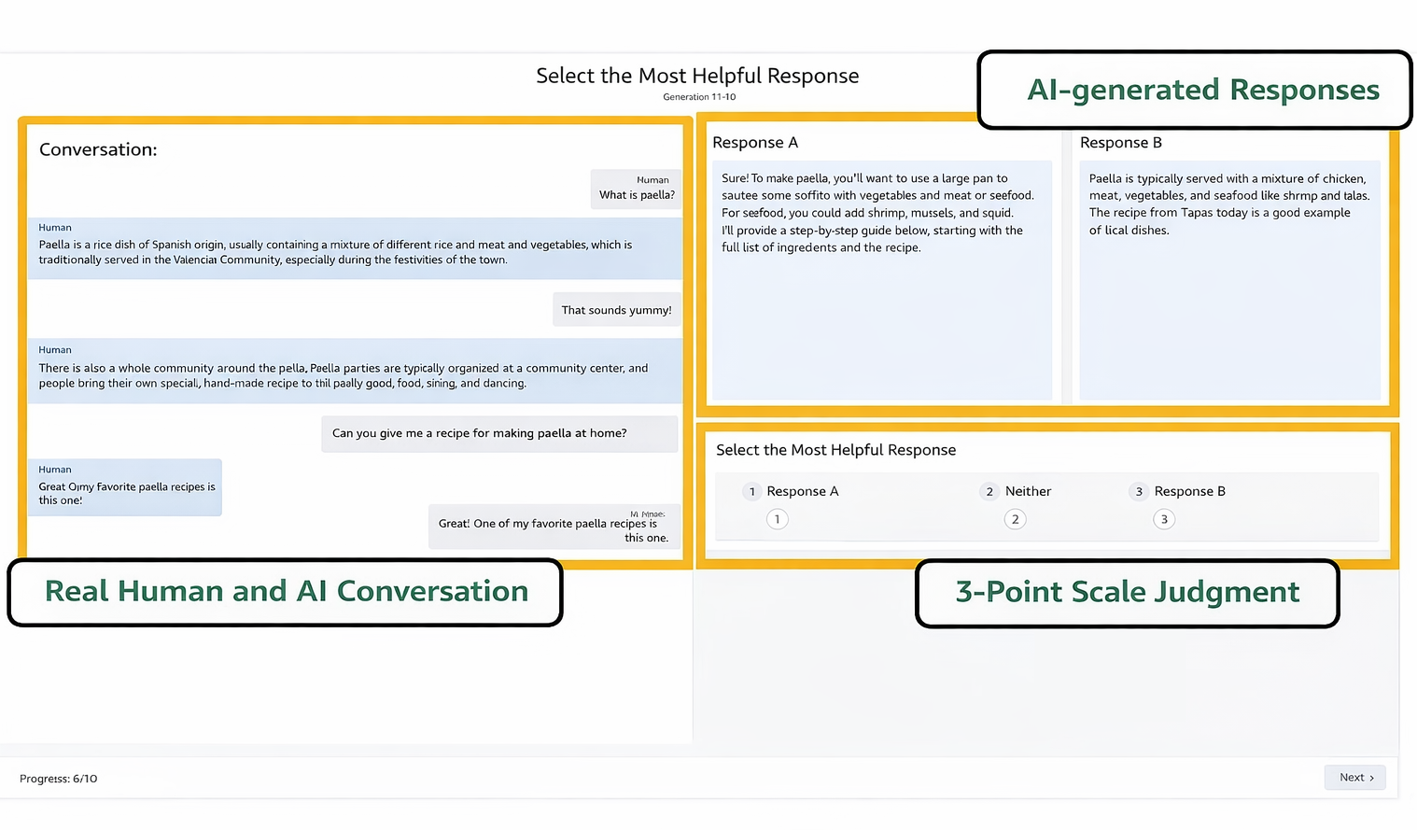
Task: Click the number 3 badge beside Response B
Action: point(1139,491)
